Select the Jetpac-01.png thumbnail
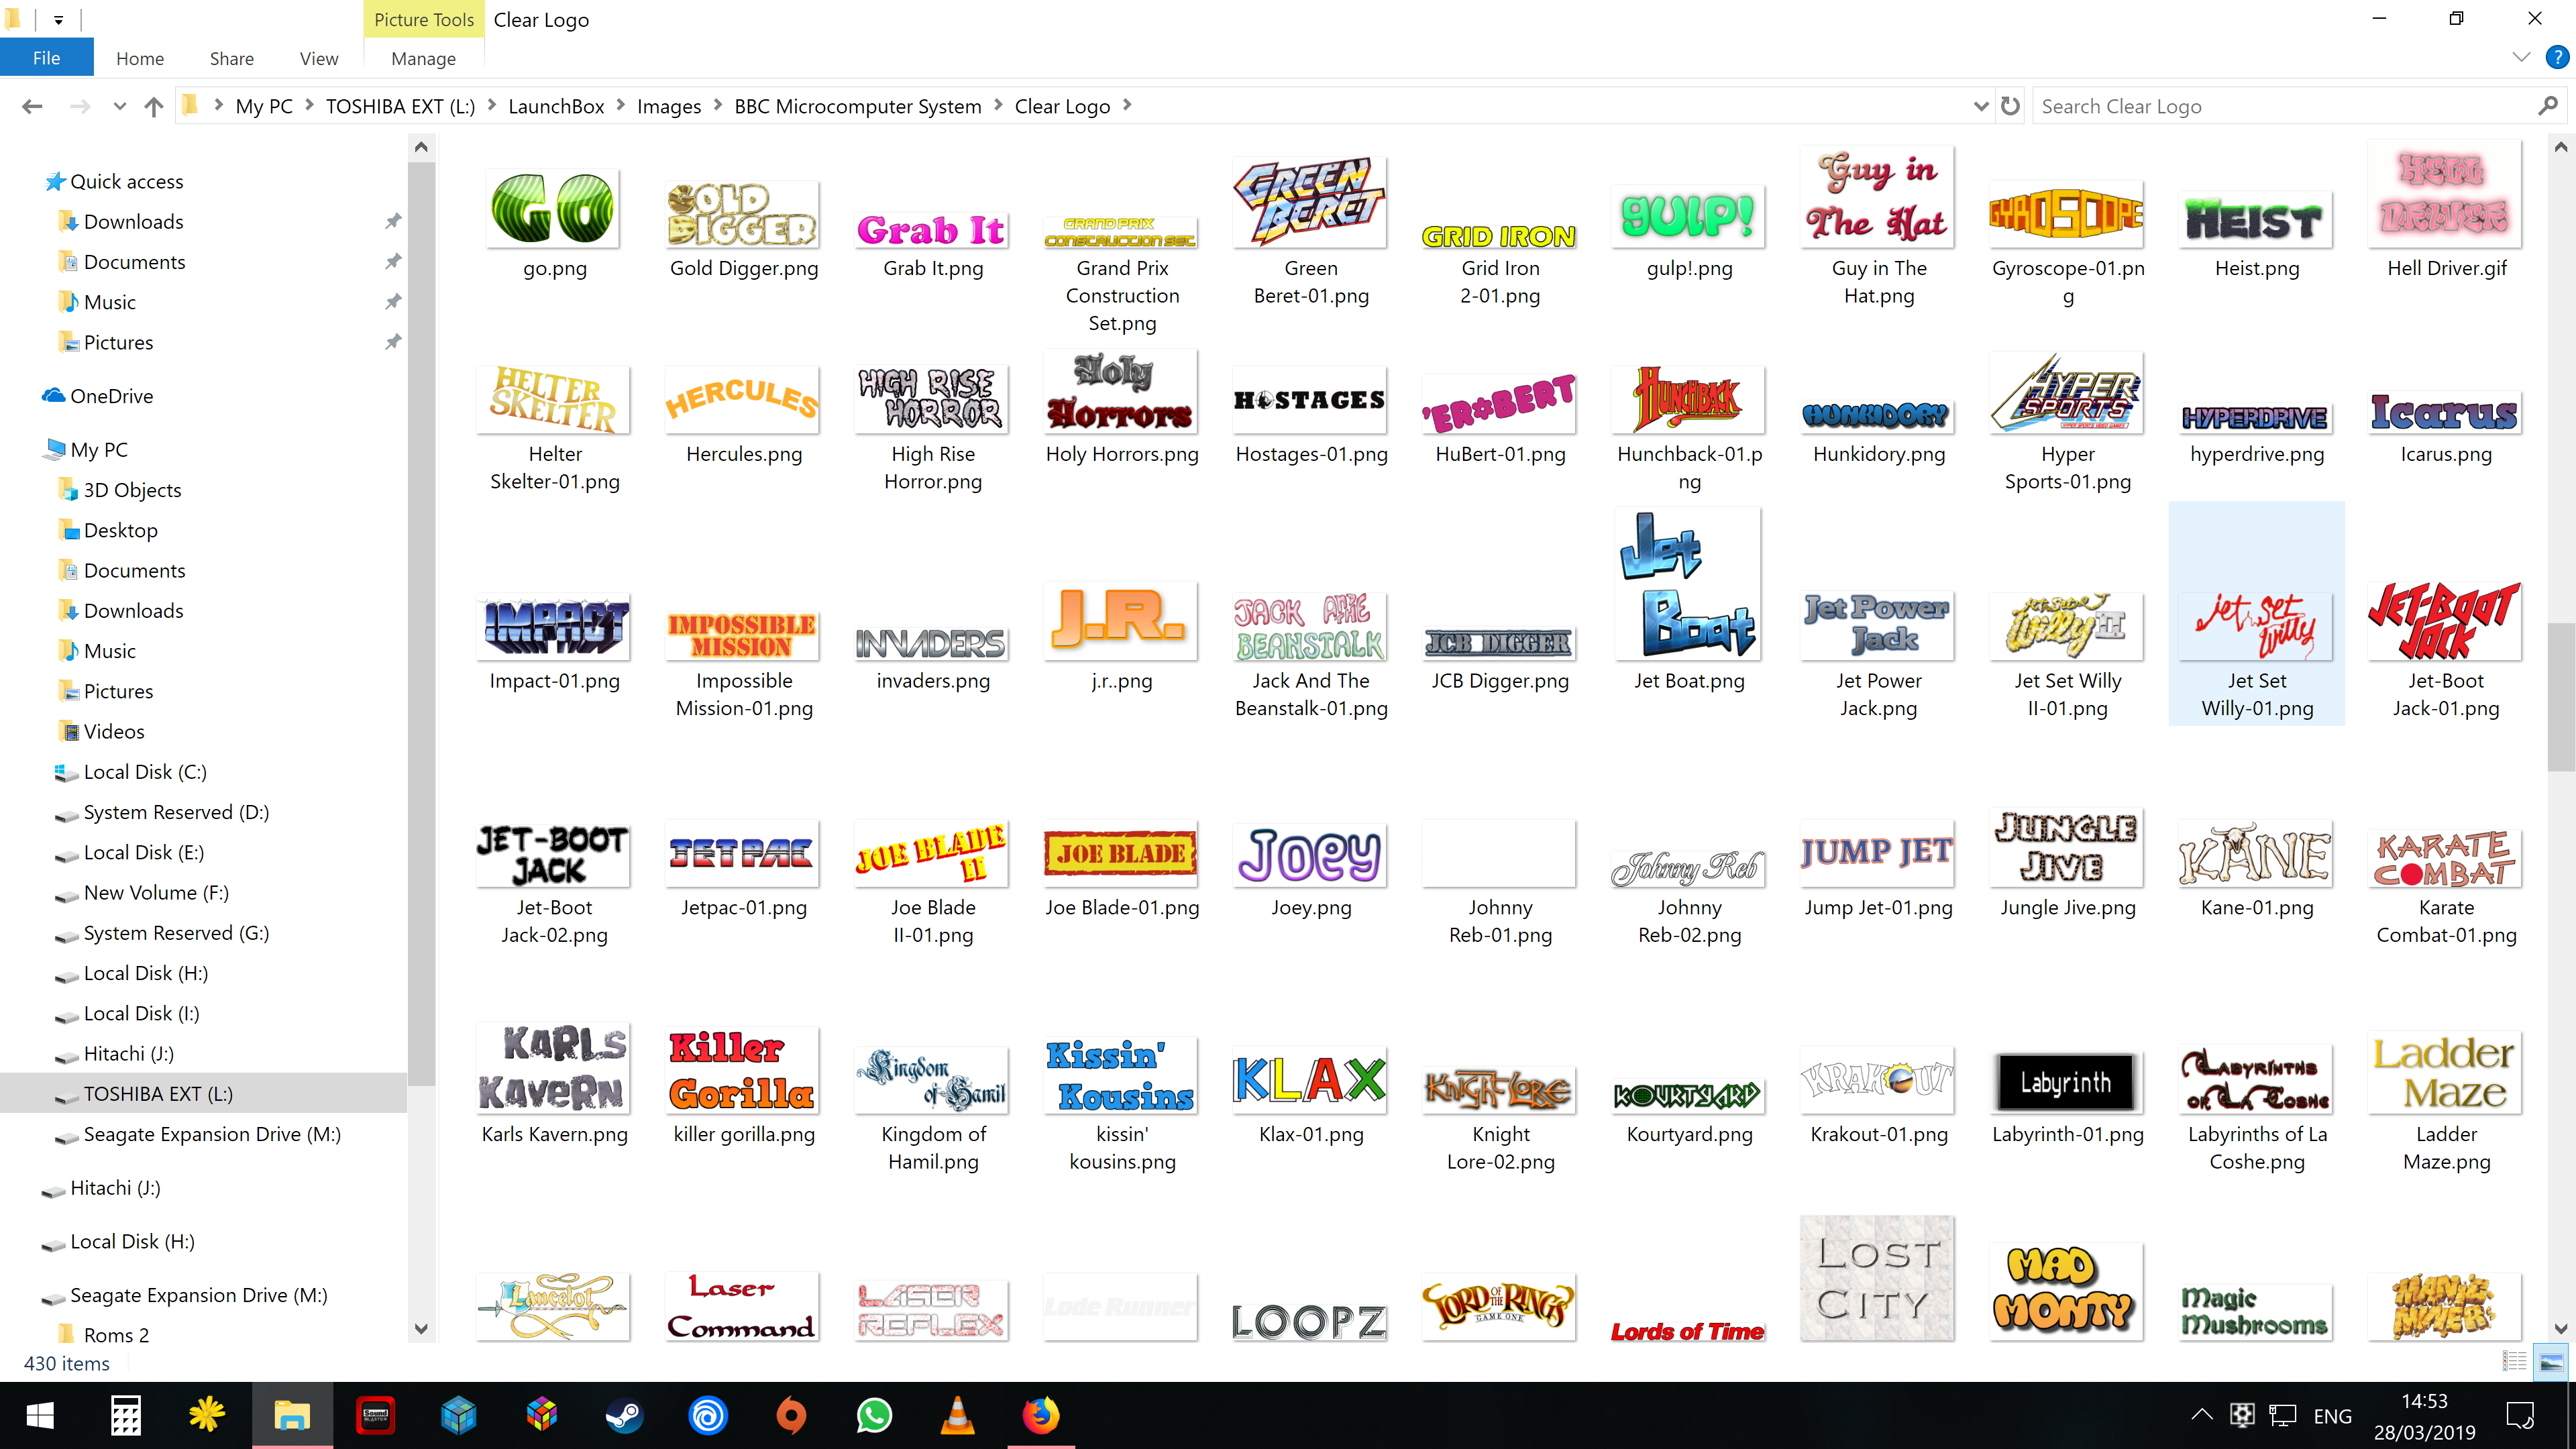This screenshot has width=2576, height=1449. [x=743, y=853]
